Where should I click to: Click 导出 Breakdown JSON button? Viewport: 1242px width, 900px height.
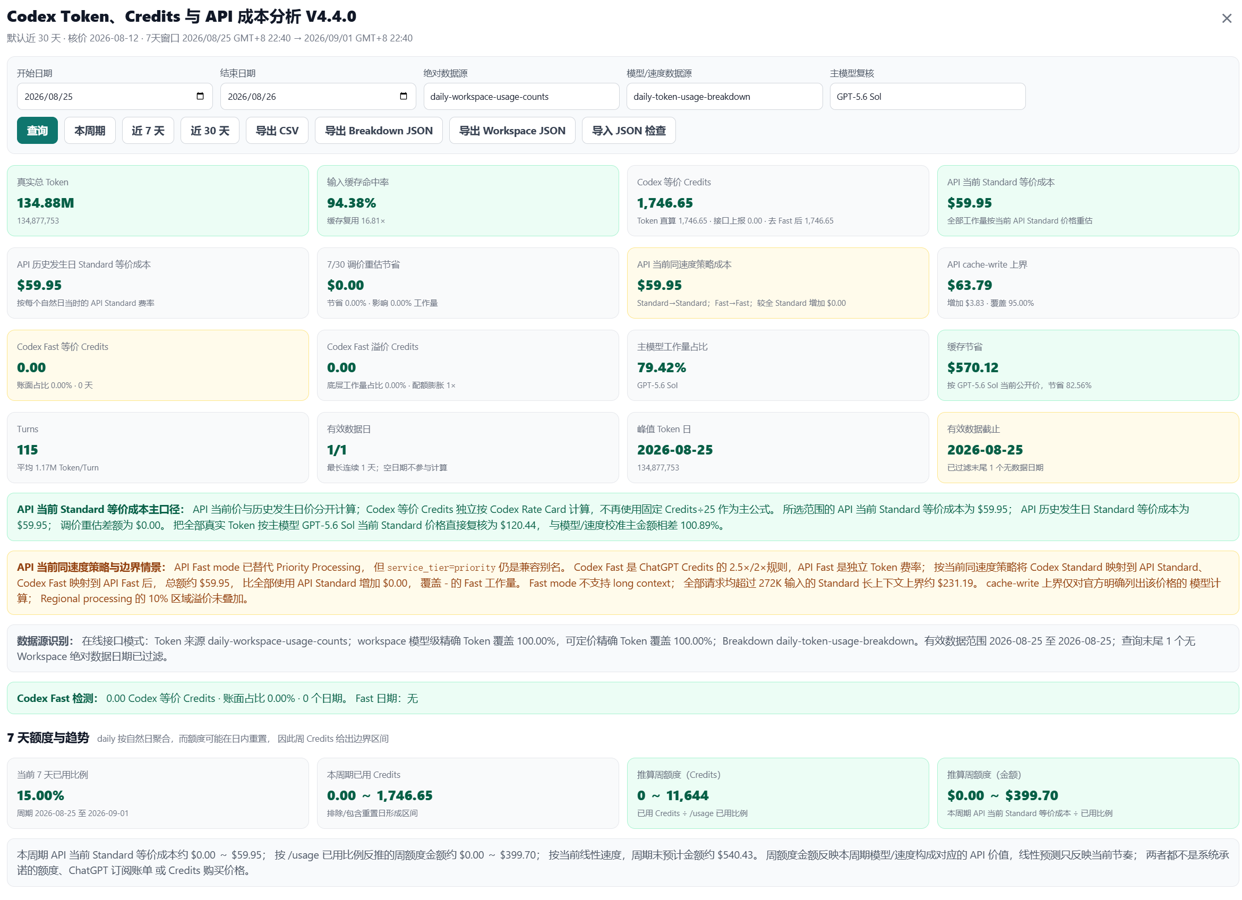click(379, 130)
